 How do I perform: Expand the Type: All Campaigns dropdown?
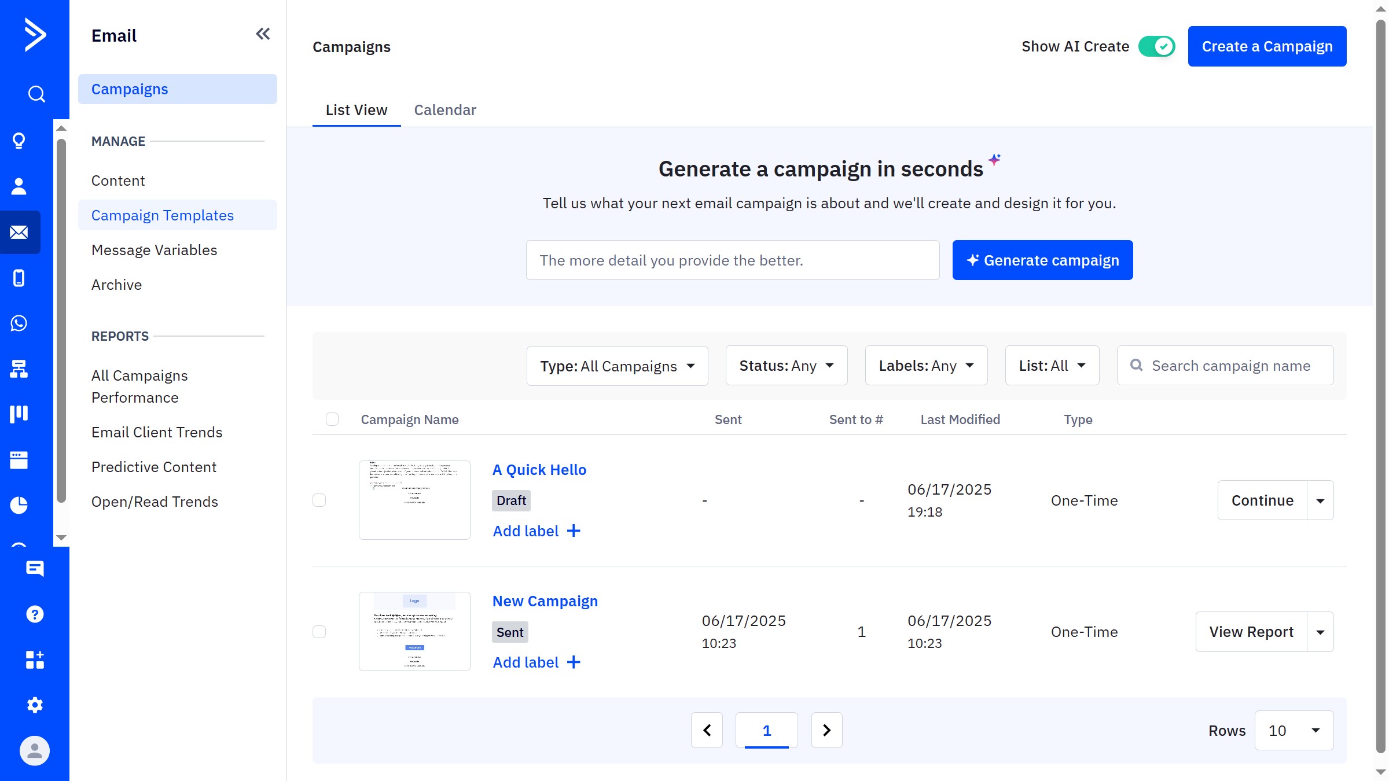point(617,366)
